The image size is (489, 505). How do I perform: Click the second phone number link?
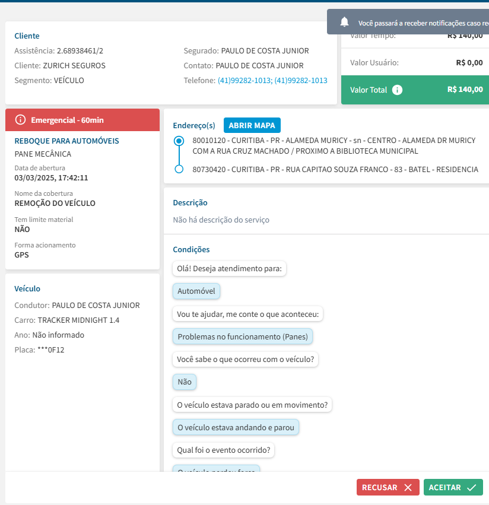coord(300,80)
